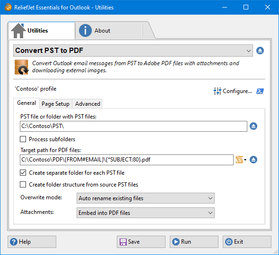
Task: Click the eject icon beside the utility selector
Action: pos(260,51)
